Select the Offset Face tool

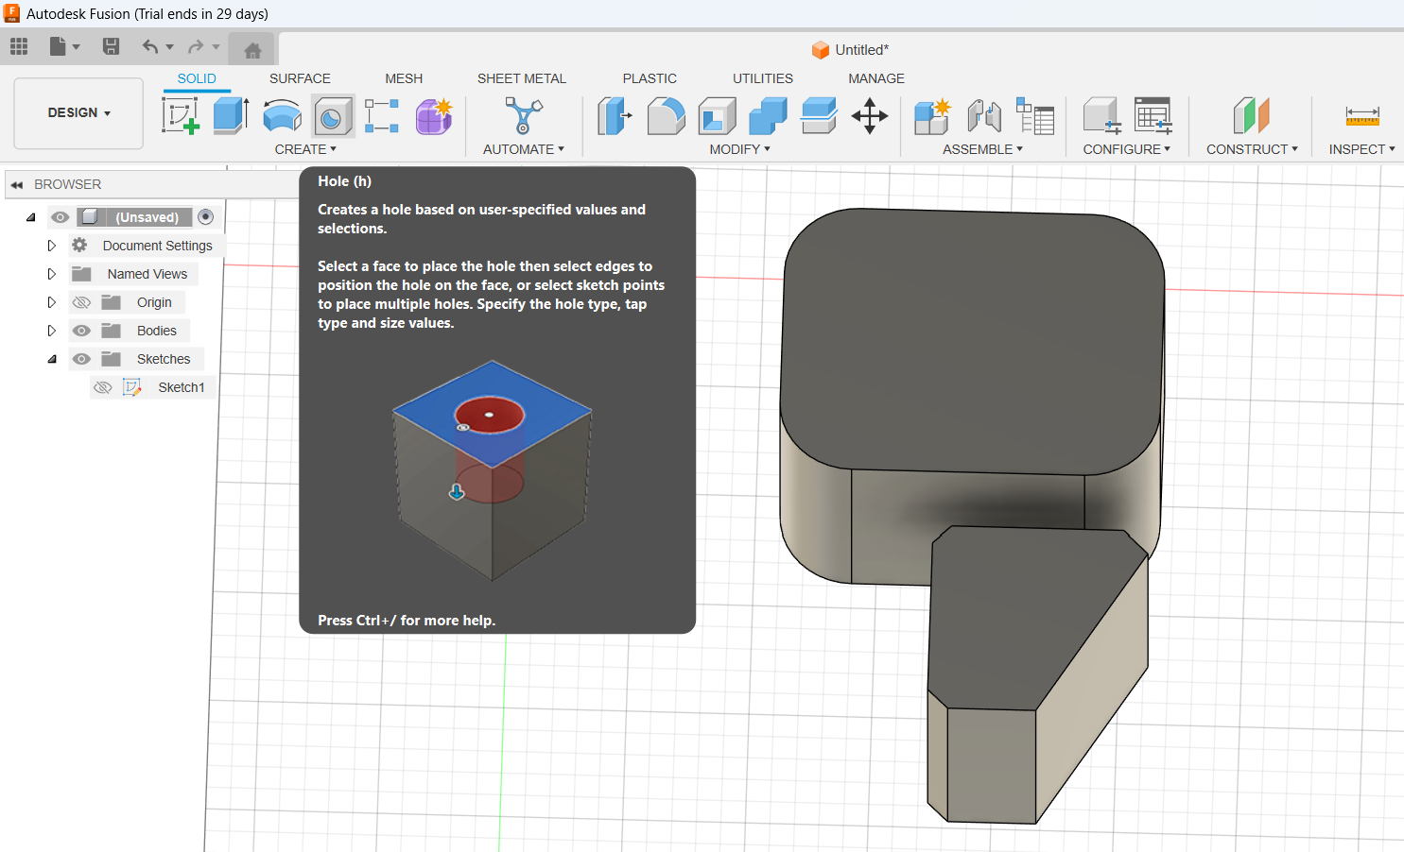819,116
